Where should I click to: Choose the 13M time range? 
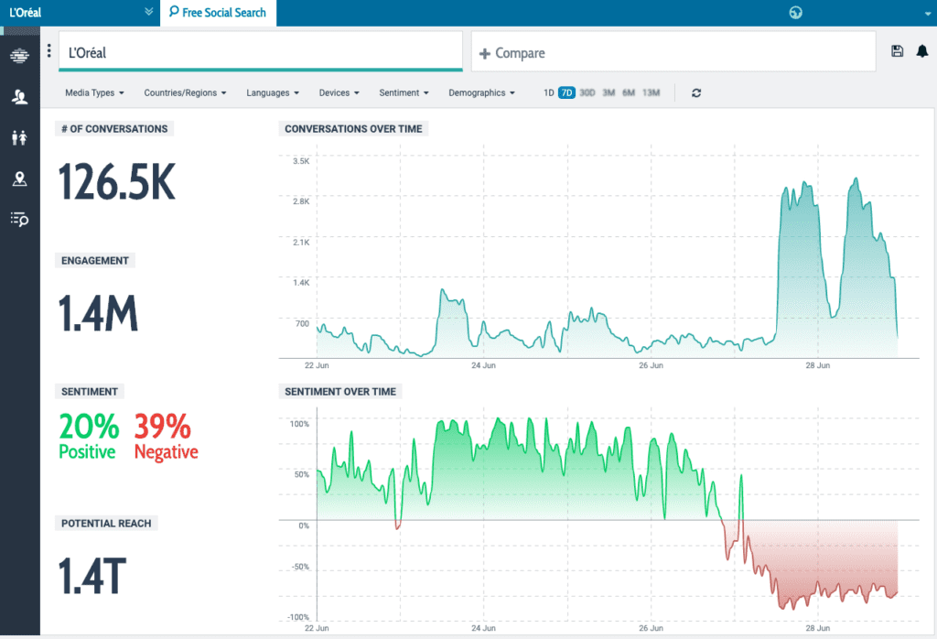tap(651, 92)
